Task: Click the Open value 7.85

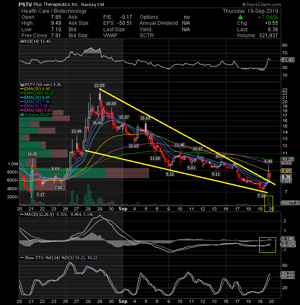Action: [56, 17]
